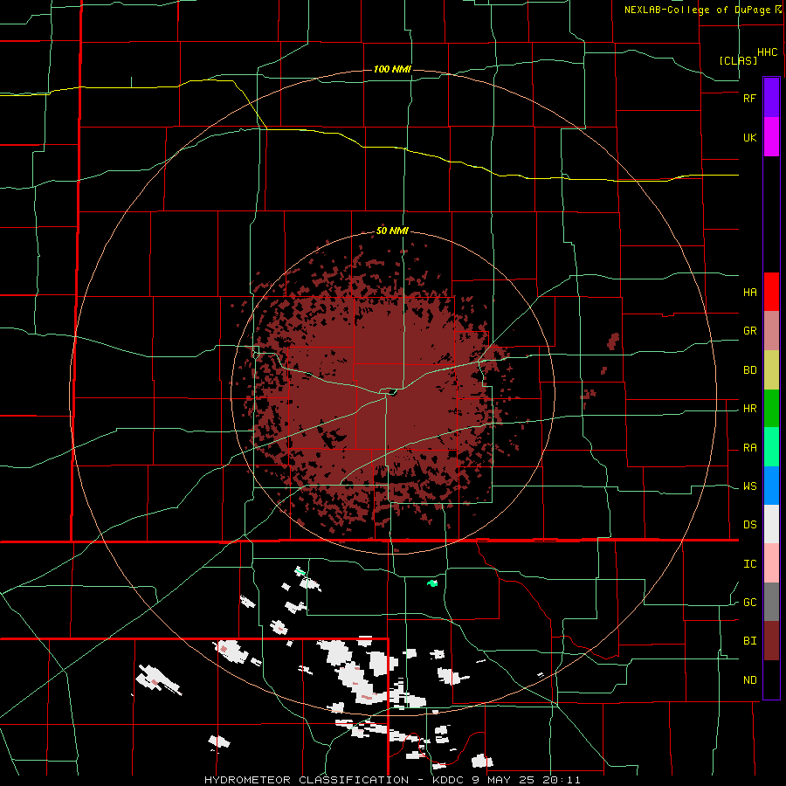Click the ND legend label

pyautogui.click(x=749, y=680)
